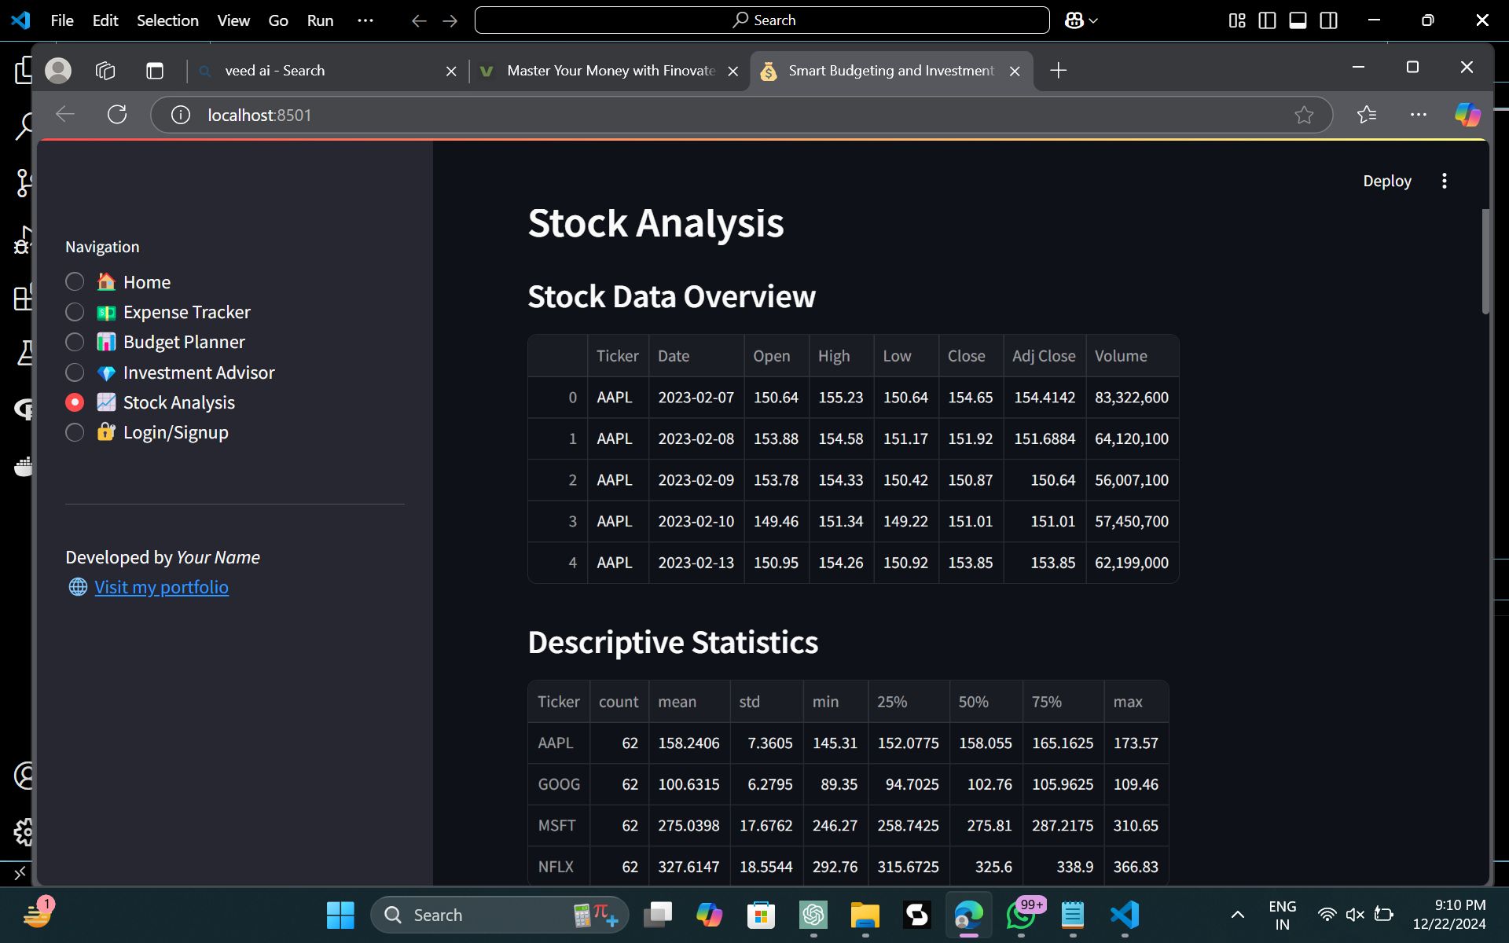Switch to Master Your Money tab
The image size is (1509, 943).
[611, 71]
